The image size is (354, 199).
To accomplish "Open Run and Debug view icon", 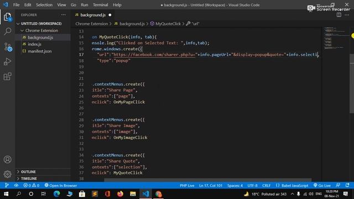I will 7,61.
